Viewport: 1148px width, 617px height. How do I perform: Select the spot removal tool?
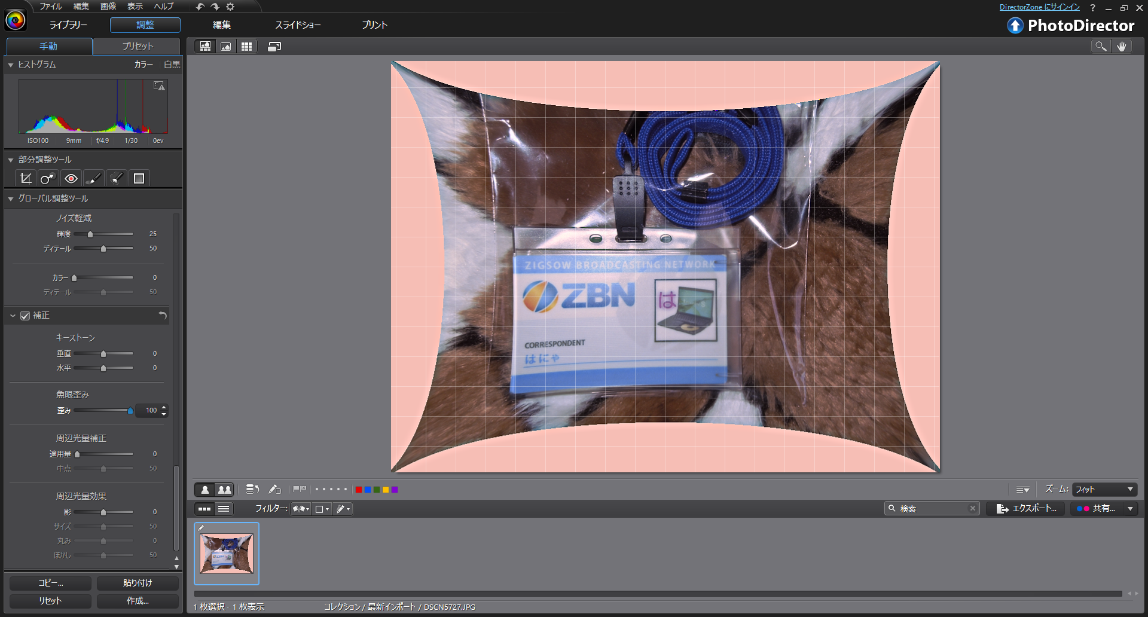[47, 178]
